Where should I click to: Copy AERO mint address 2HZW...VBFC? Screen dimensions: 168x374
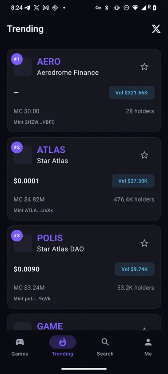pyautogui.click(x=34, y=122)
